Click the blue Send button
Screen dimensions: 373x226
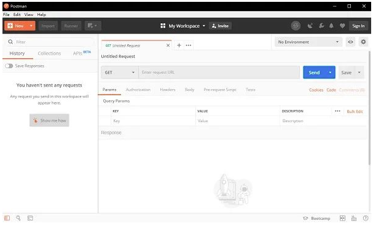[314, 72]
